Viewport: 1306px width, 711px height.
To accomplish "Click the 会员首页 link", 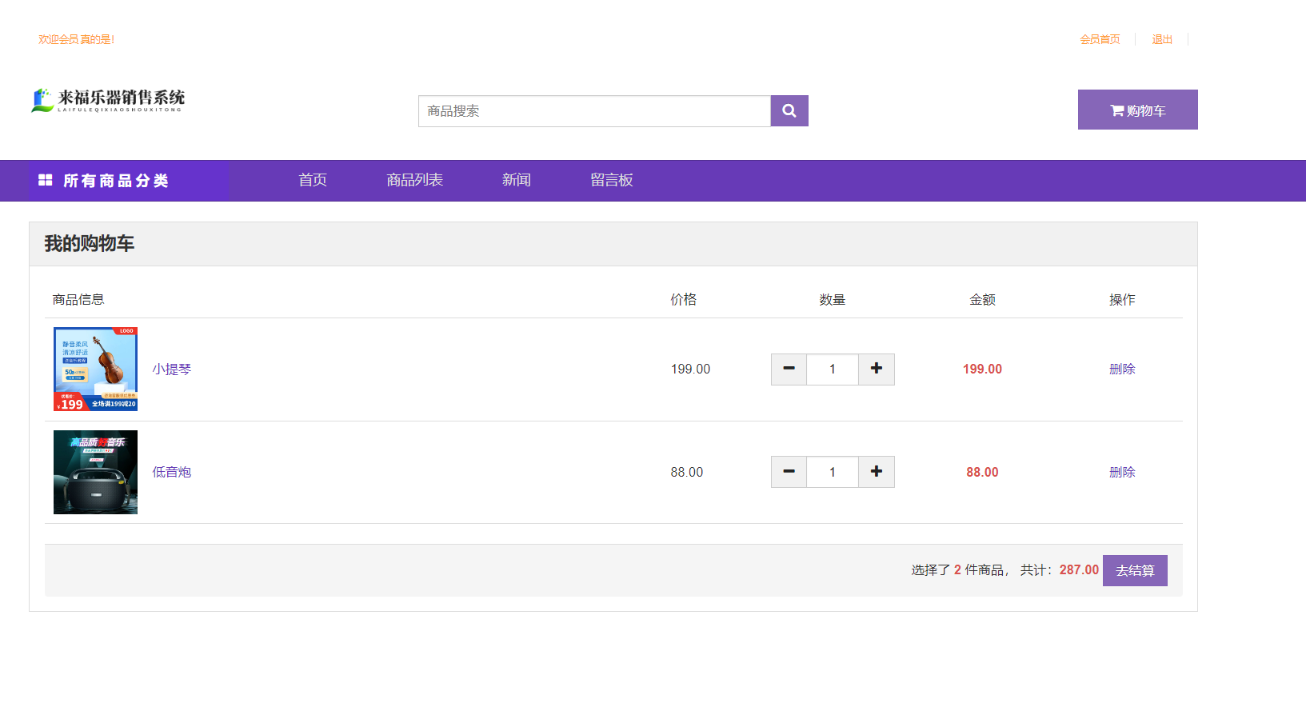I will click(1100, 39).
